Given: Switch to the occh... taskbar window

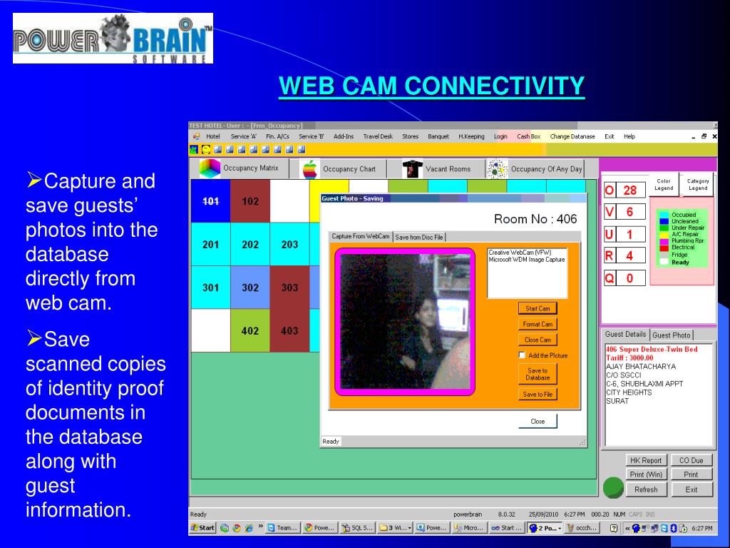Looking at the screenshot, I should 582,528.
